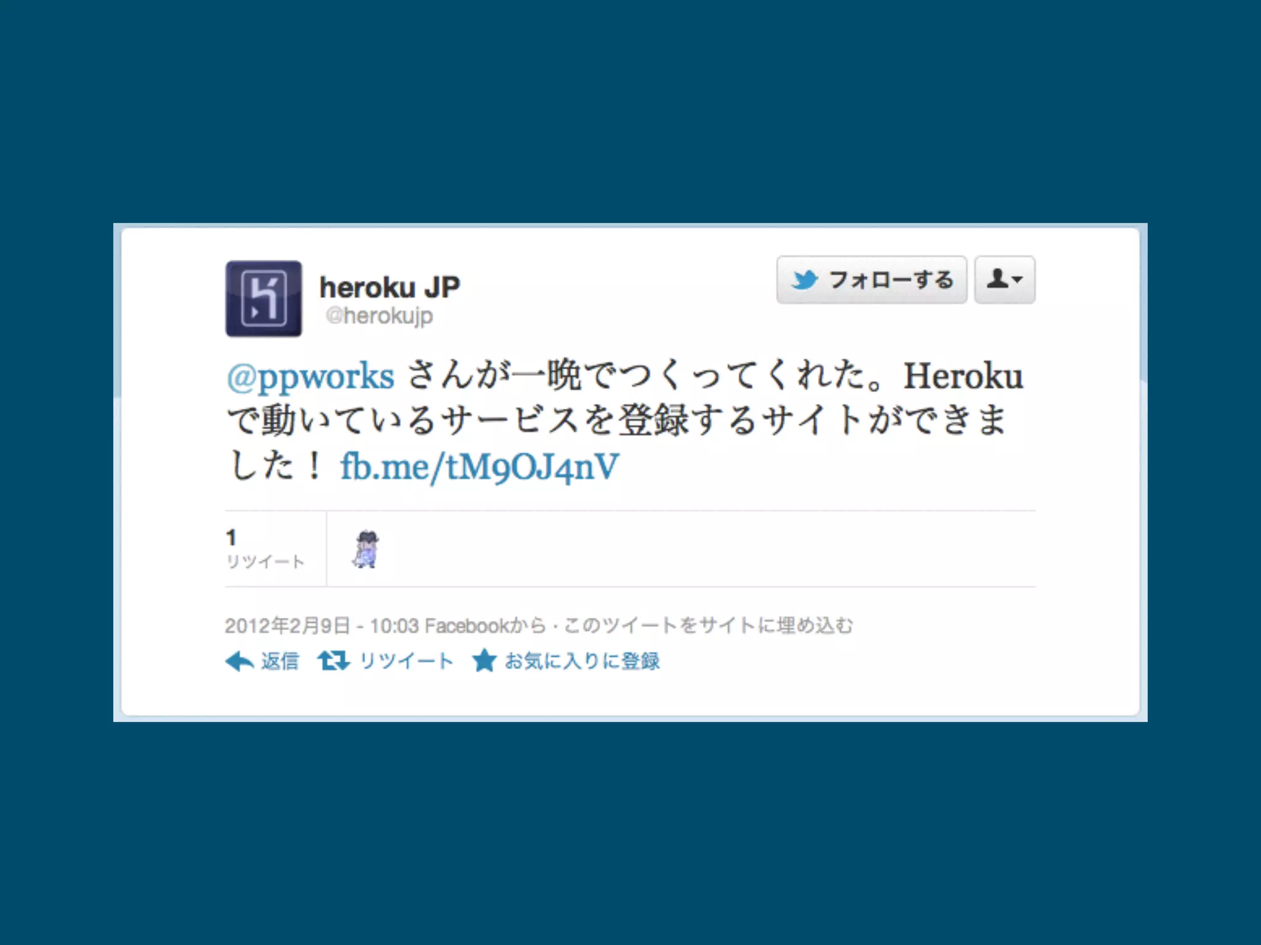
Task: Follow heroku JP with フォローする button
Action: coord(871,280)
